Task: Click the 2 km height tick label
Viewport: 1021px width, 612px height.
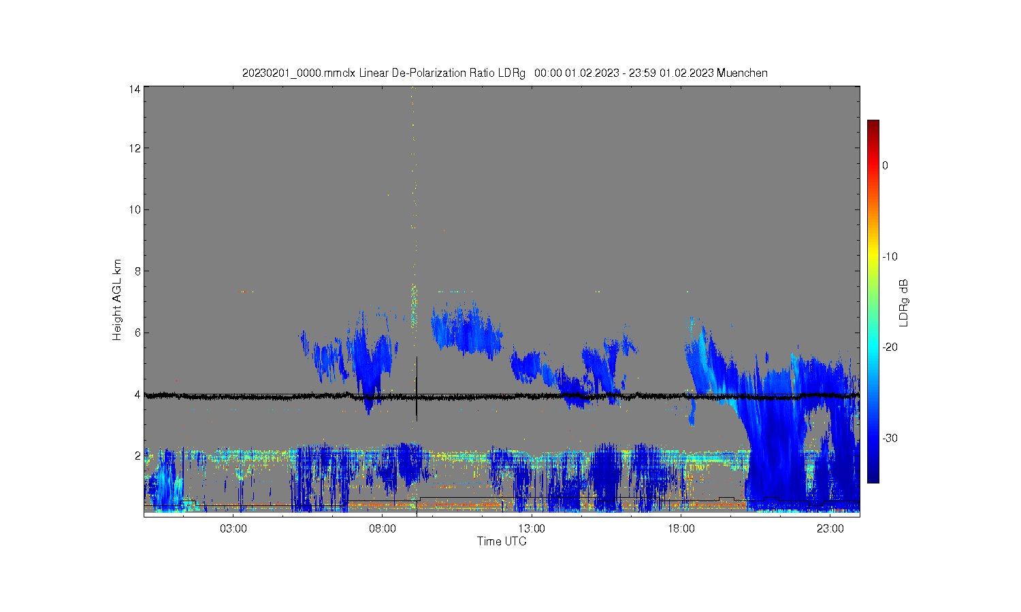Action: (138, 456)
